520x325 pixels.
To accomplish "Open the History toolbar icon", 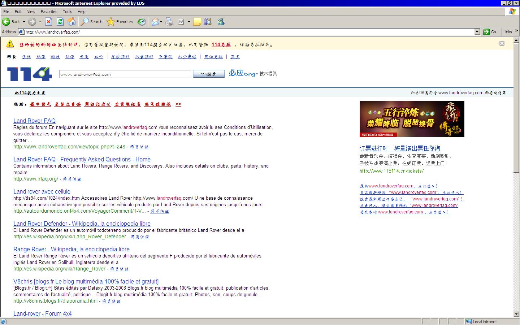I will (x=142, y=22).
